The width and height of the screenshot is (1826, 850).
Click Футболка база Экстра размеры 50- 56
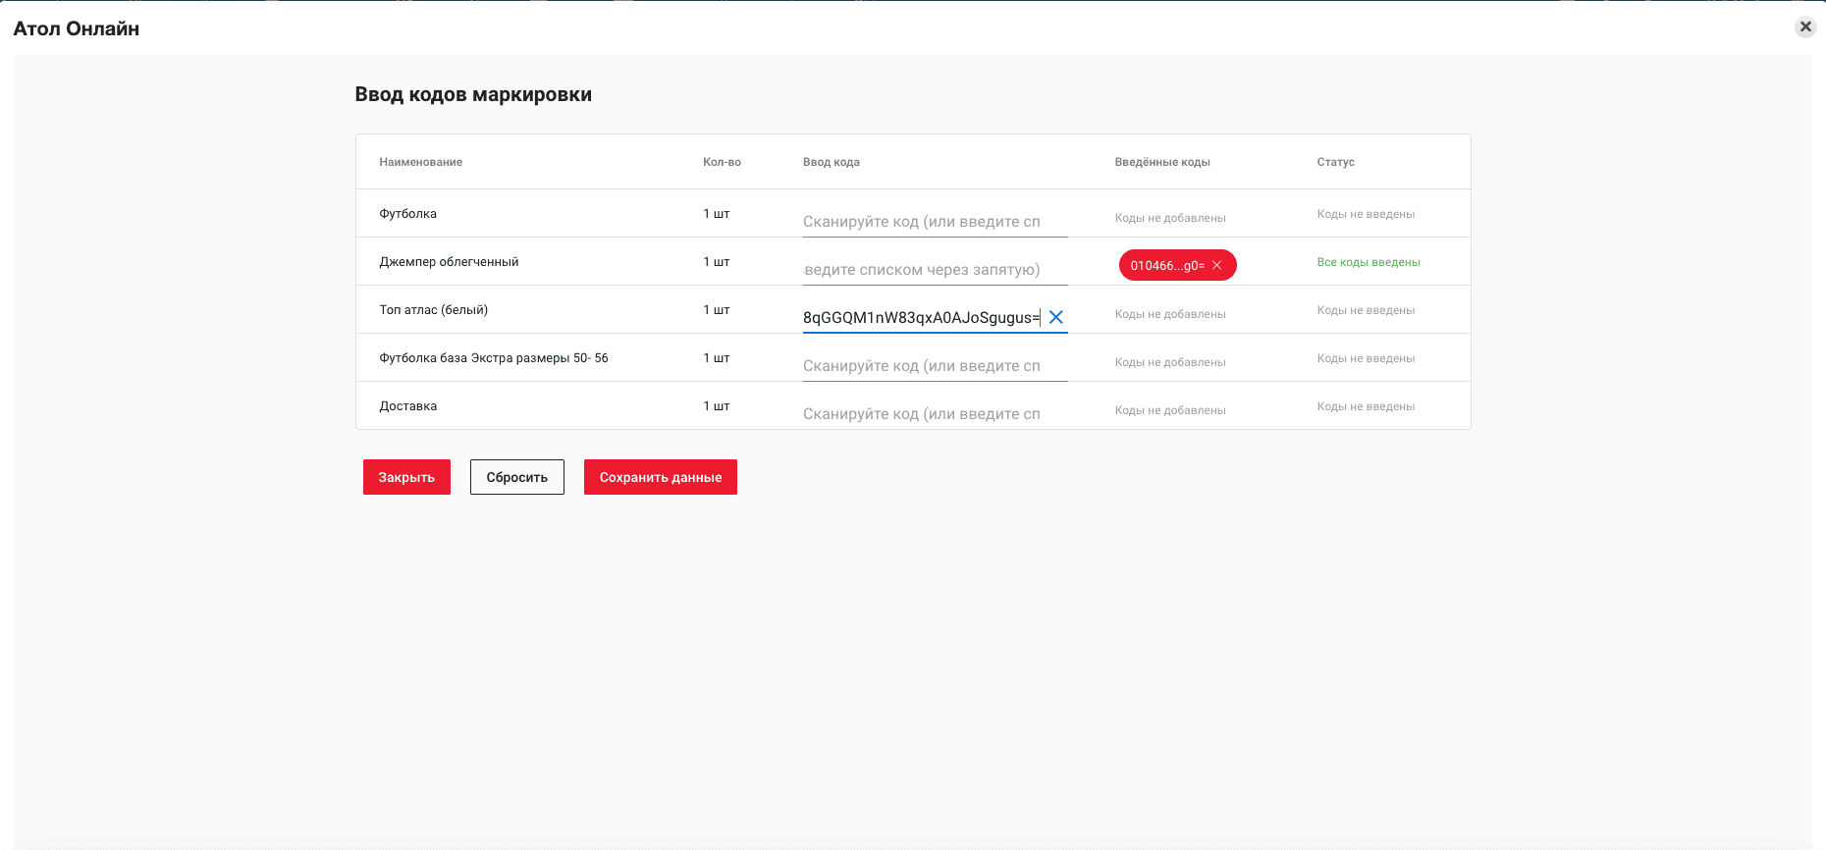point(493,357)
